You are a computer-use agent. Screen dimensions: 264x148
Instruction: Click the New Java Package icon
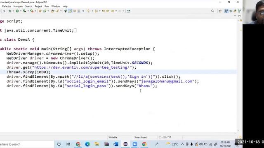tap(40, 11)
